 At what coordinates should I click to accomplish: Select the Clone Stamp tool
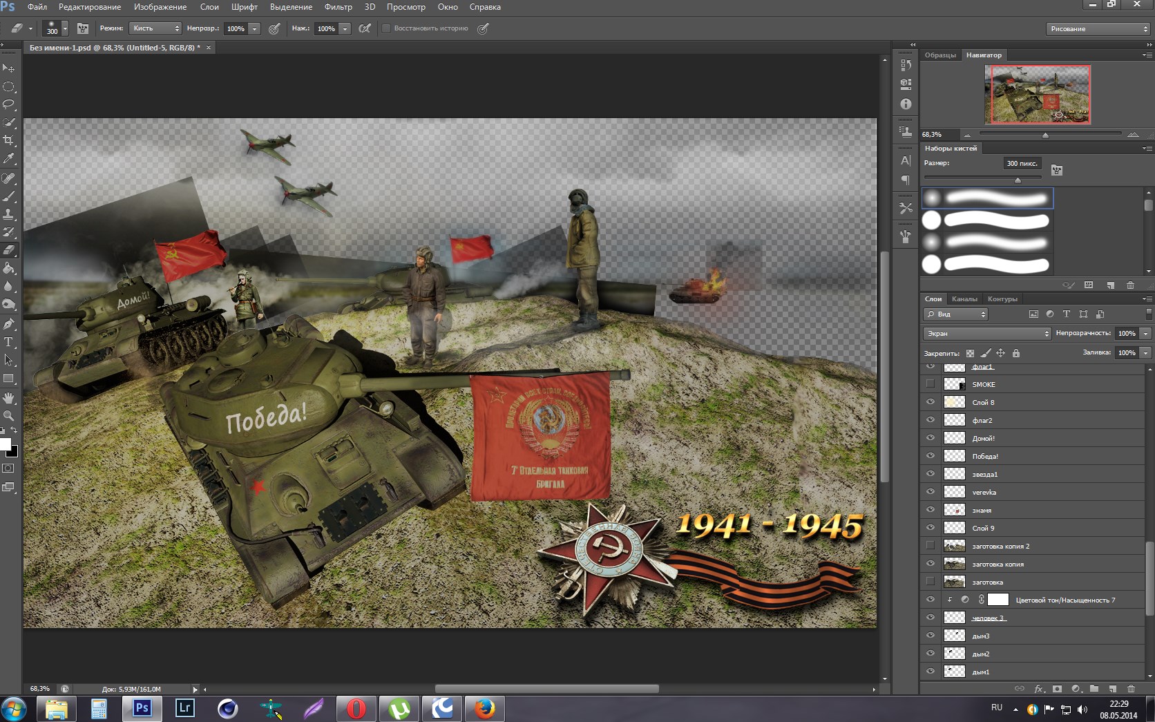[x=9, y=214]
